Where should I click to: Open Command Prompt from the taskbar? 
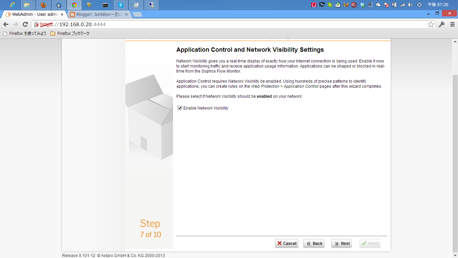pos(105,5)
